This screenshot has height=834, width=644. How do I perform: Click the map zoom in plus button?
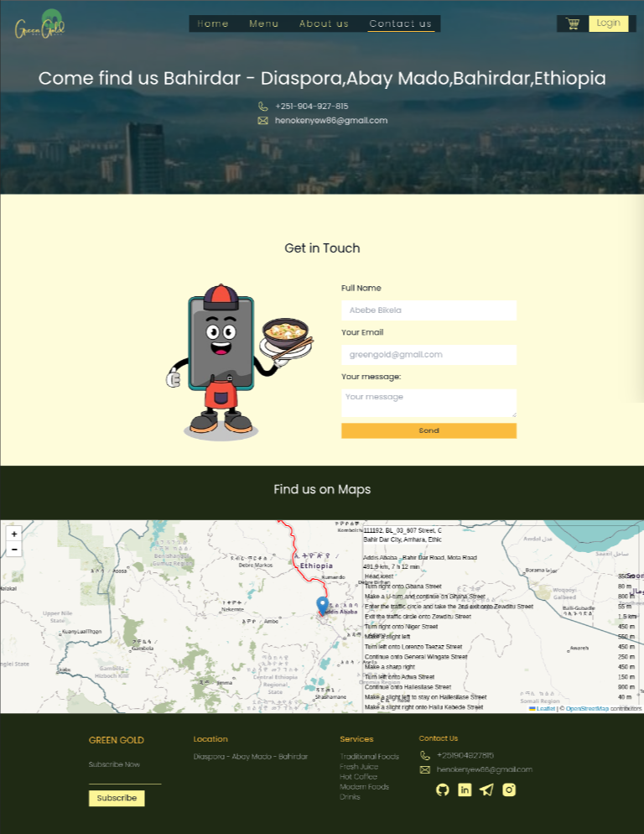tap(13, 534)
